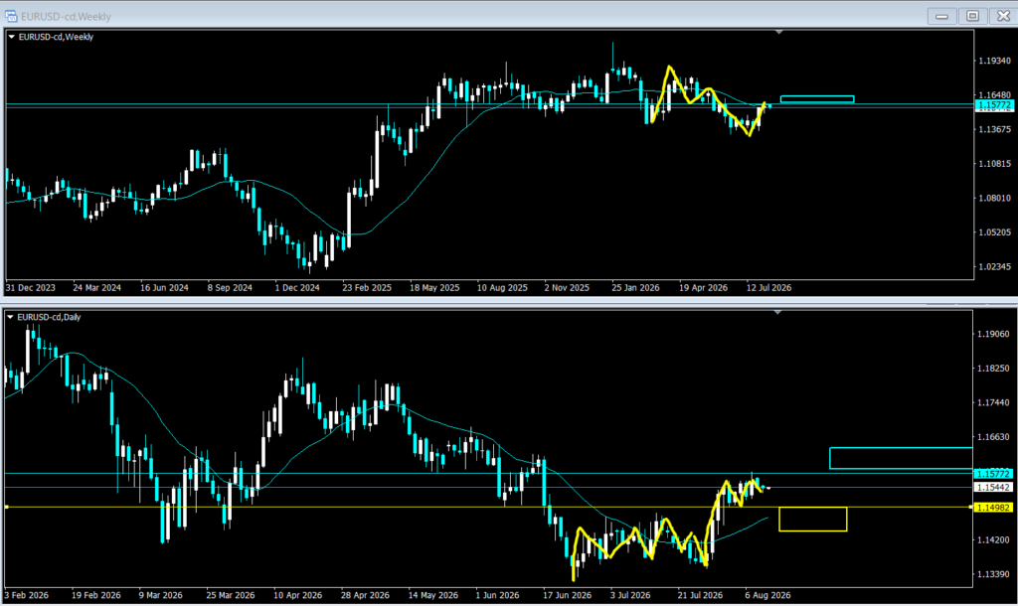Click the 31 Dec 2023 date label
The height and width of the screenshot is (606, 1018).
pyautogui.click(x=31, y=287)
